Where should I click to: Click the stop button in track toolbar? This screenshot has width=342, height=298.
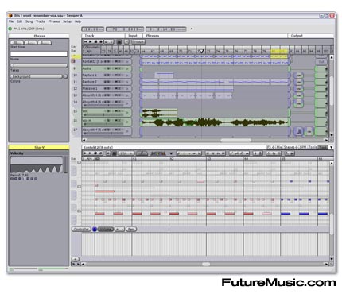coord(95,41)
